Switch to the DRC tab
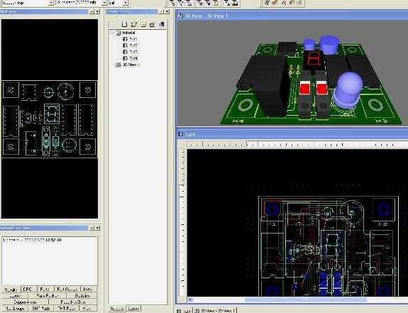The width and height of the screenshot is (408, 313). pyautogui.click(x=28, y=290)
